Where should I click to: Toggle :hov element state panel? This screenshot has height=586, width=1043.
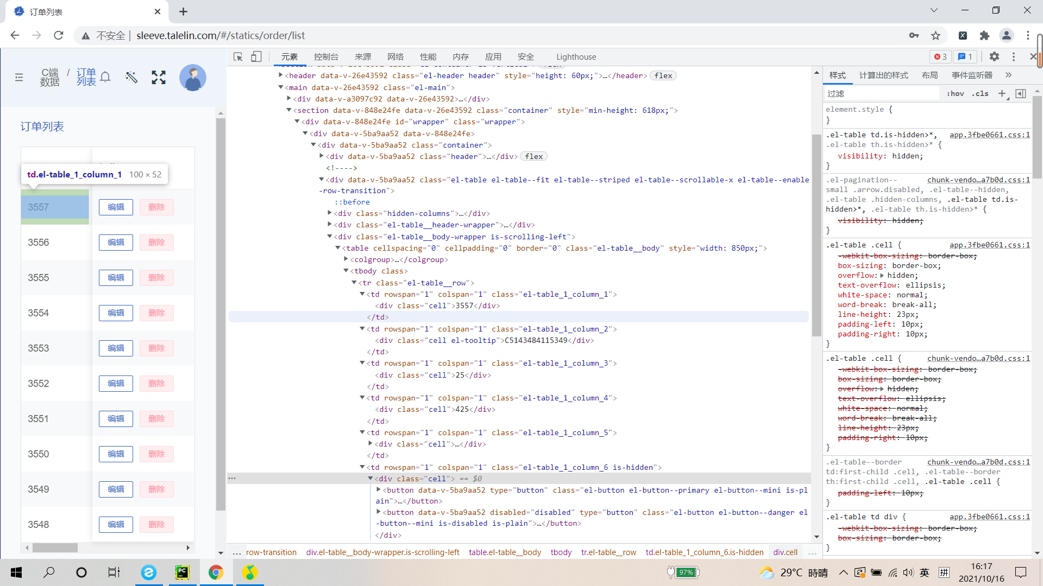click(955, 94)
